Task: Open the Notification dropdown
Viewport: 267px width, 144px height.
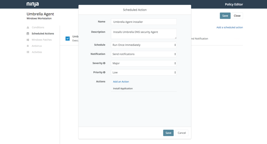Action: pos(144,54)
